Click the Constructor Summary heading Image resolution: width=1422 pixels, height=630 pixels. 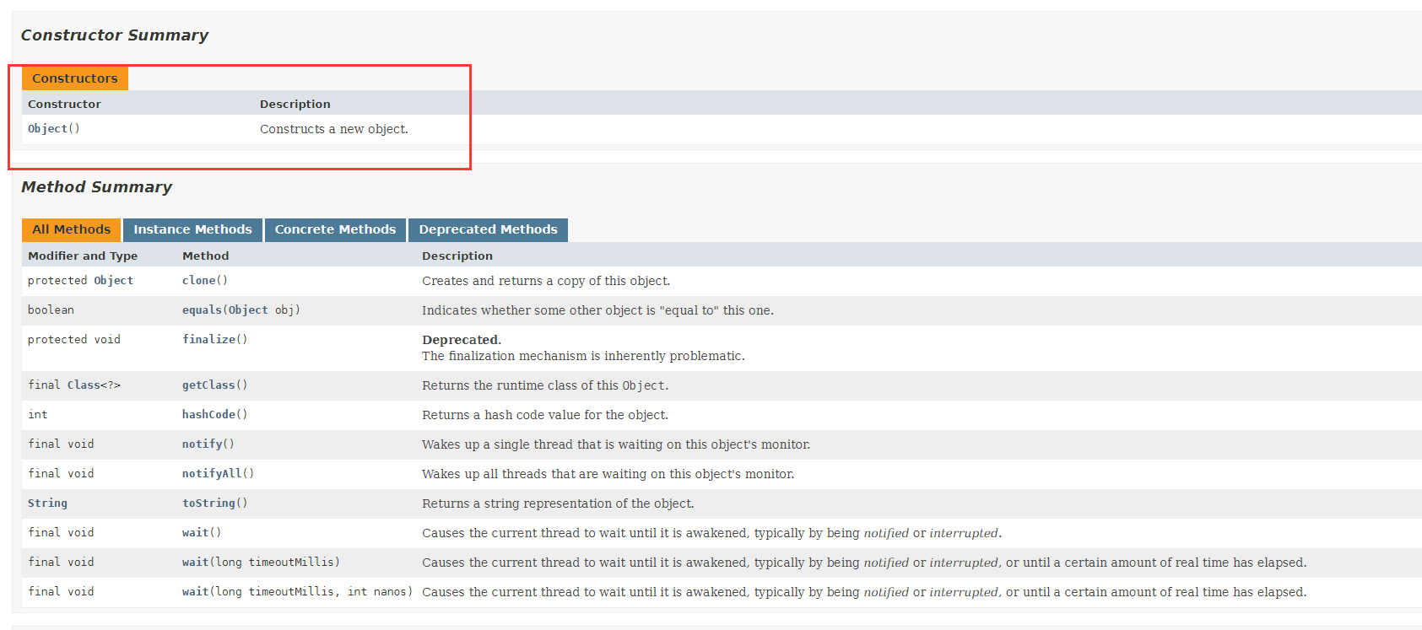click(115, 35)
